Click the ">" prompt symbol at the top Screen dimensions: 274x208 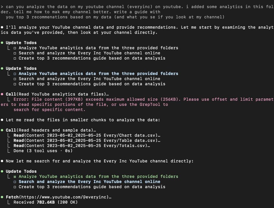click(x=2, y=7)
